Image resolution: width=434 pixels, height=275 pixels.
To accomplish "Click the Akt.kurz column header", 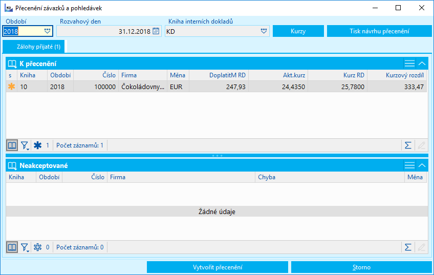I will pyautogui.click(x=278, y=75).
